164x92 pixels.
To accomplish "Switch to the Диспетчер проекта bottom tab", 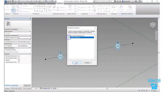I will (x=21, y=88).
